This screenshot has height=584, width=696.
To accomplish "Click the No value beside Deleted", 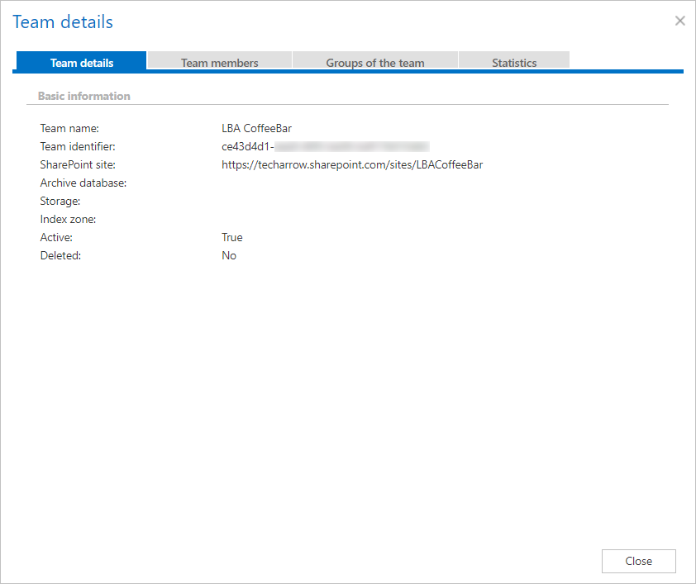I will click(x=229, y=255).
